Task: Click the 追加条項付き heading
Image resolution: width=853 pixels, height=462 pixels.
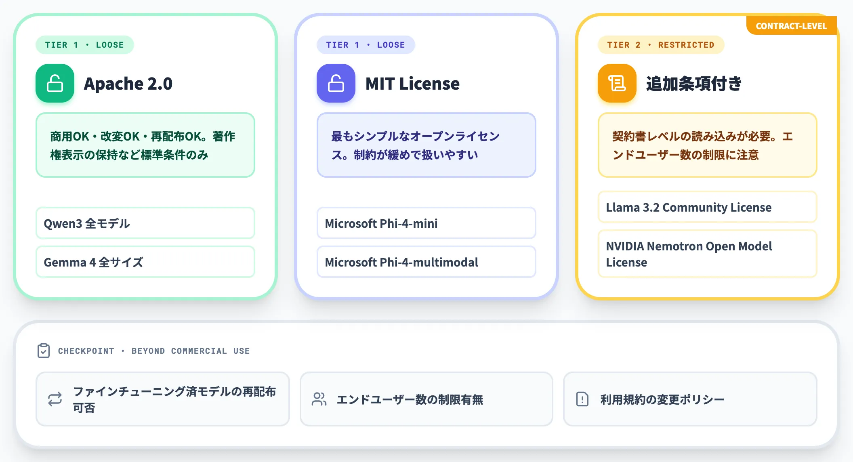Action: click(x=694, y=84)
